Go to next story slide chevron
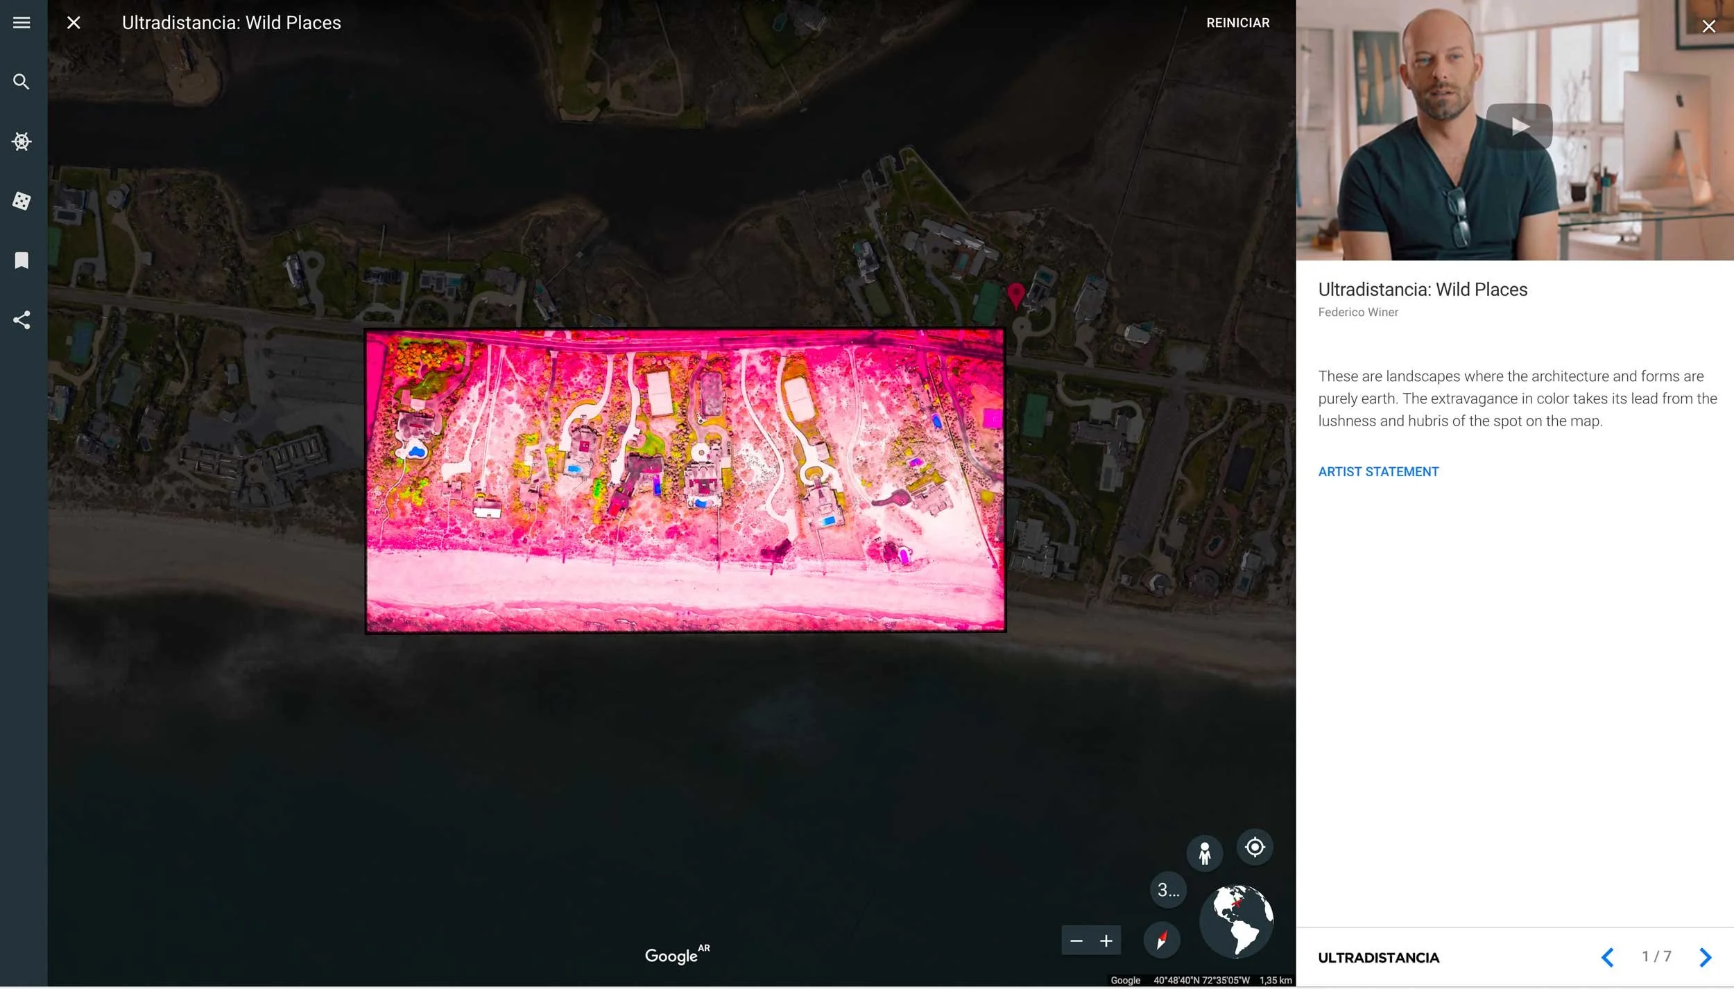This screenshot has height=989, width=1734. point(1705,957)
